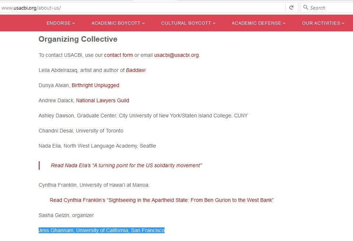Screen dimensions: 353x241
Task: Open the Baddawi book link
Action: click(x=135, y=70)
